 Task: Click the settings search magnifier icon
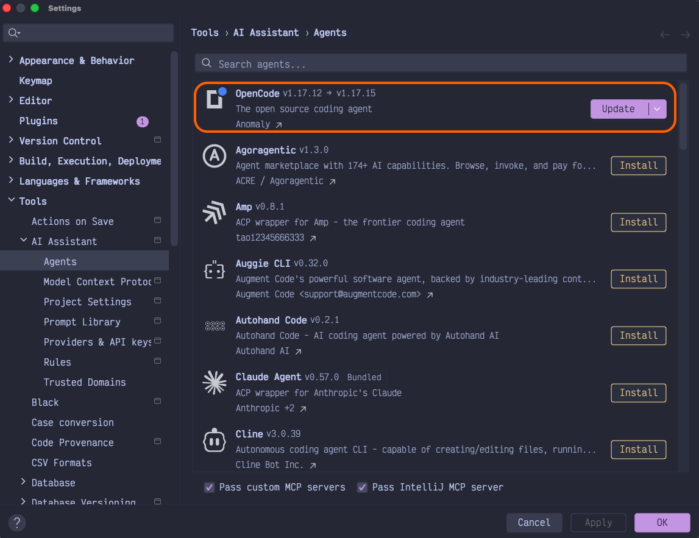point(14,33)
